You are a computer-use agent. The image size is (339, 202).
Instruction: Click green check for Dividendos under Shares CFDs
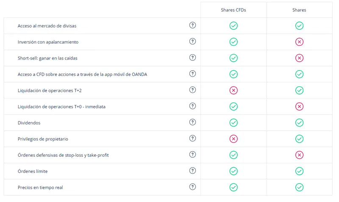click(x=233, y=123)
